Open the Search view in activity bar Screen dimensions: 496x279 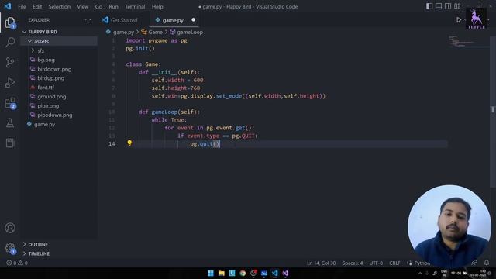pos(10,42)
